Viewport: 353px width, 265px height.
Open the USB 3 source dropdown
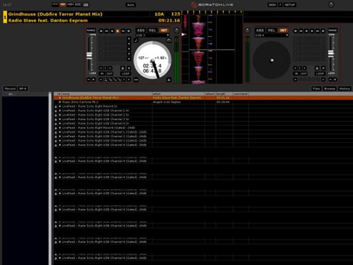[152, 35]
